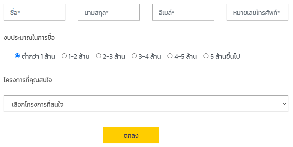
Task: Click the label text 2-3 ล้าน
Action: pyautogui.click(x=114, y=56)
